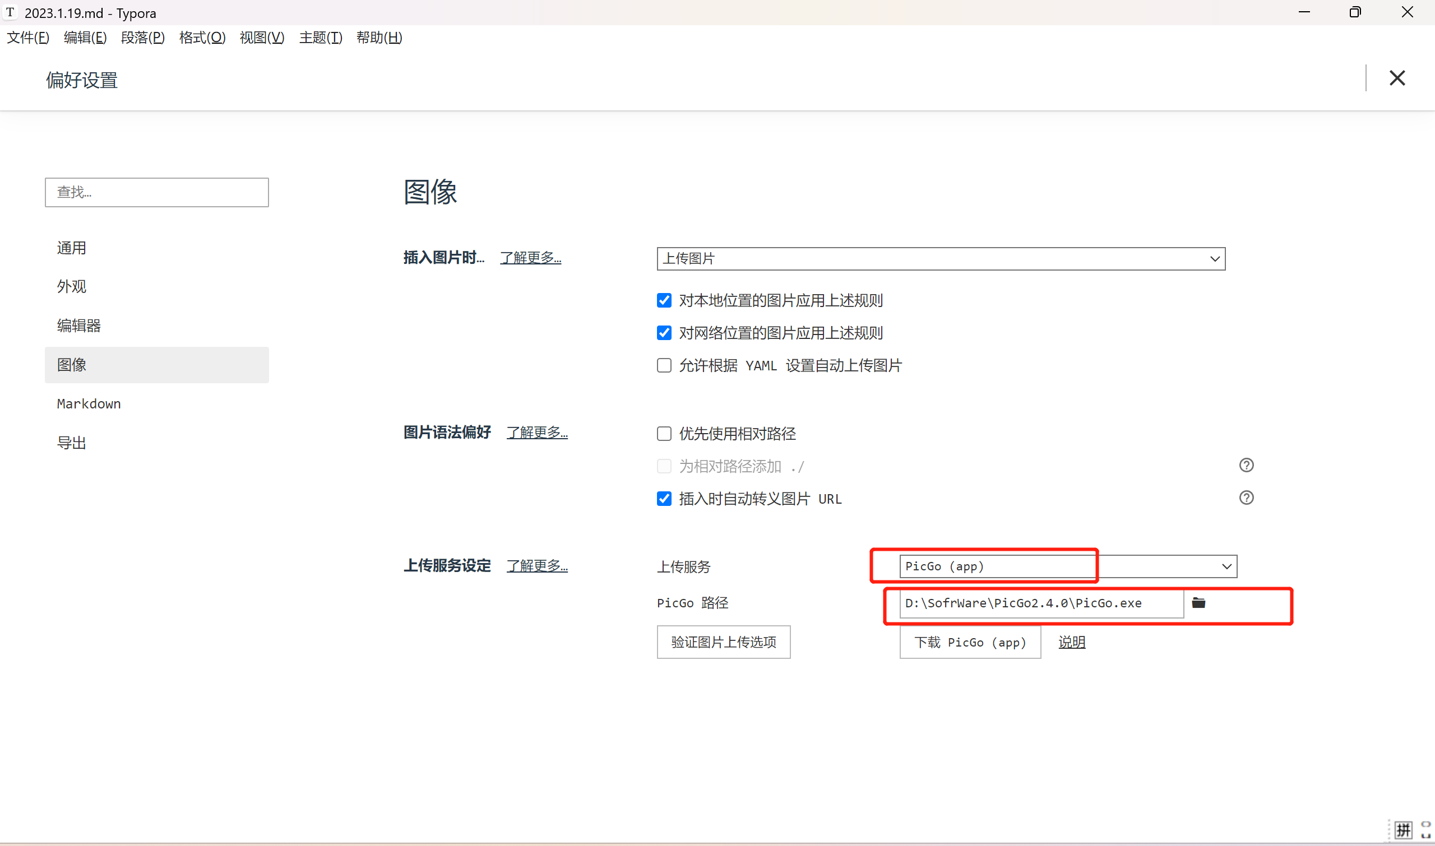Click help icon beside relative path ./ option
The width and height of the screenshot is (1435, 846).
click(x=1246, y=465)
